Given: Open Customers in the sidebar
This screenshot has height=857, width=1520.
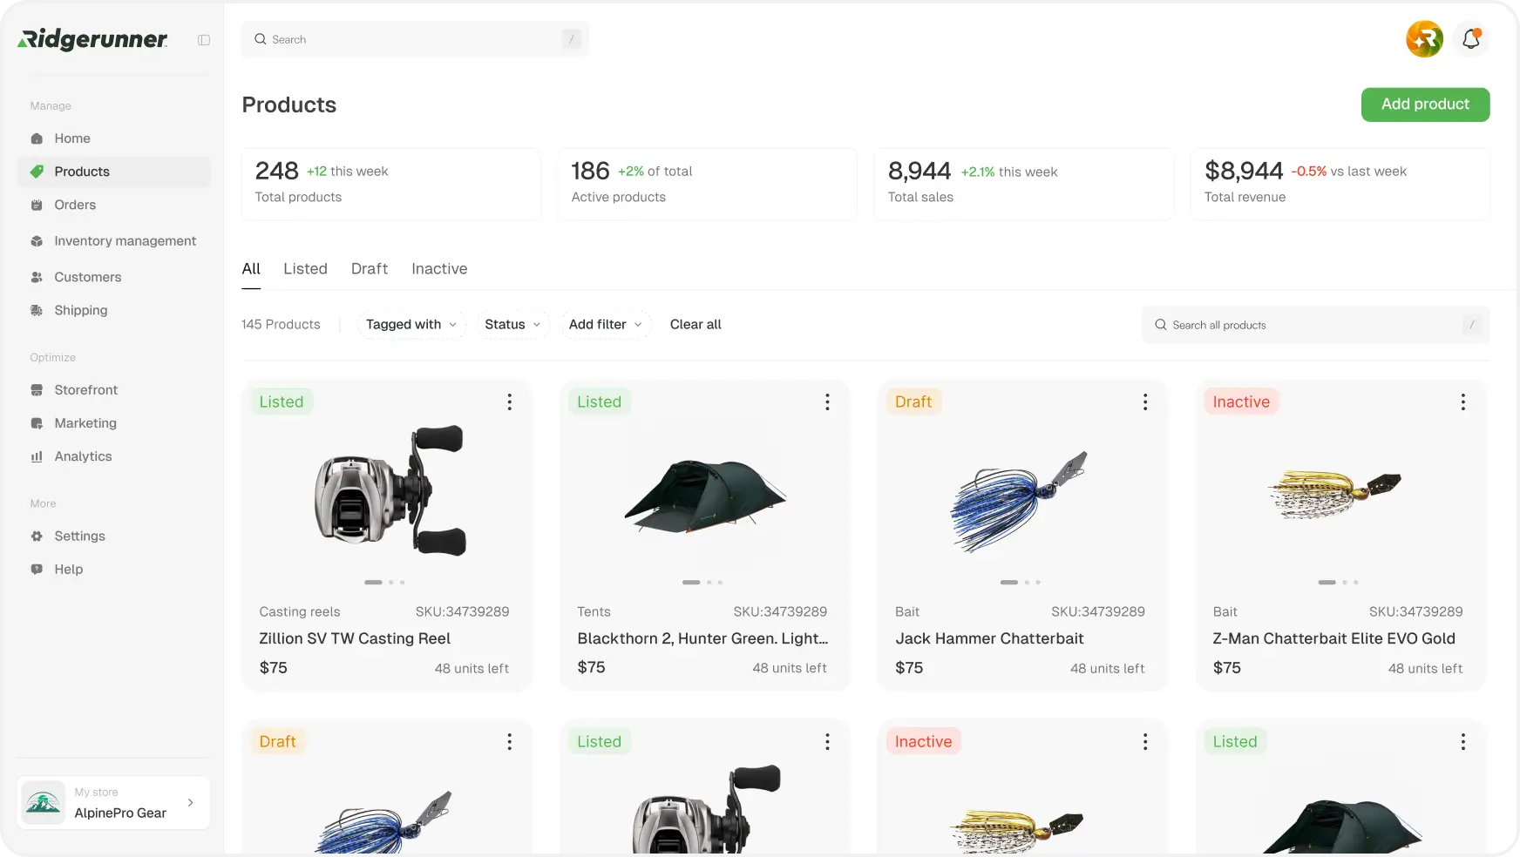Looking at the screenshot, I should point(113,277).
